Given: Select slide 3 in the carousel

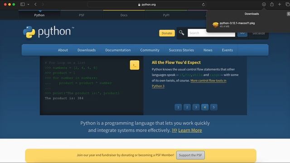Looking at the screenshot, I should click(196, 107).
